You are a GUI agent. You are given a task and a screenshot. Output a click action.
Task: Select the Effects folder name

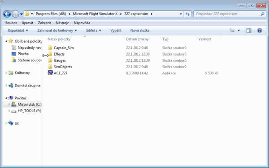tap(59, 54)
